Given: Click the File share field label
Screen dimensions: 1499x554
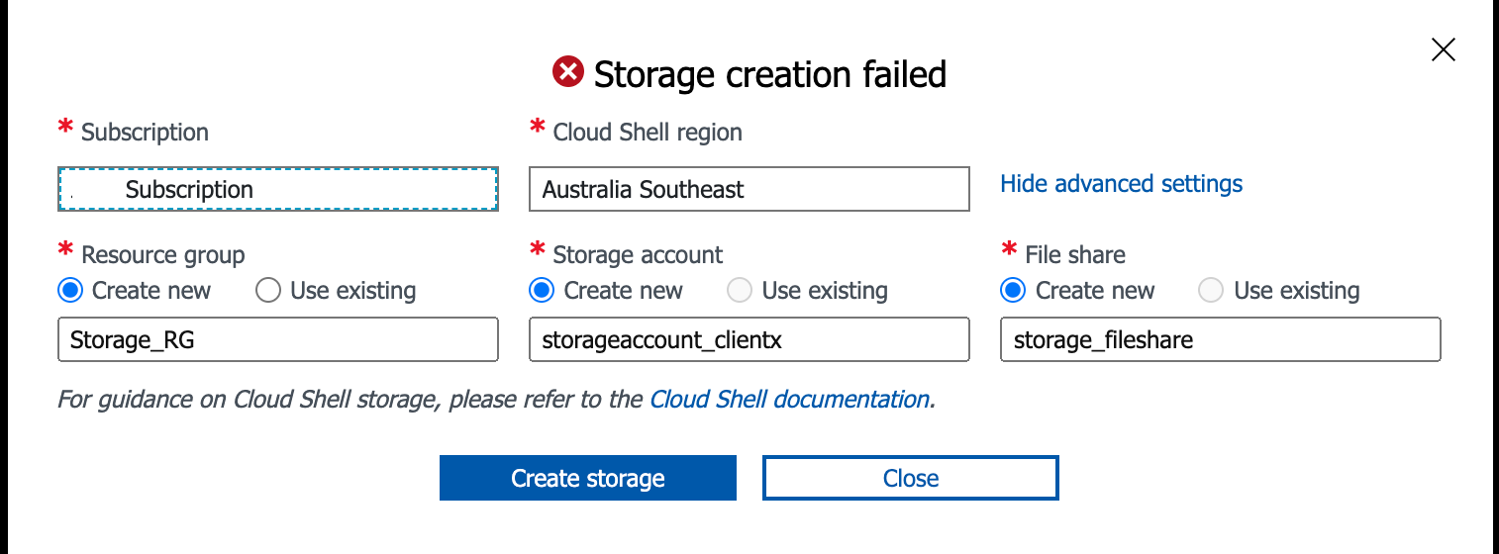Looking at the screenshot, I should 1075,255.
